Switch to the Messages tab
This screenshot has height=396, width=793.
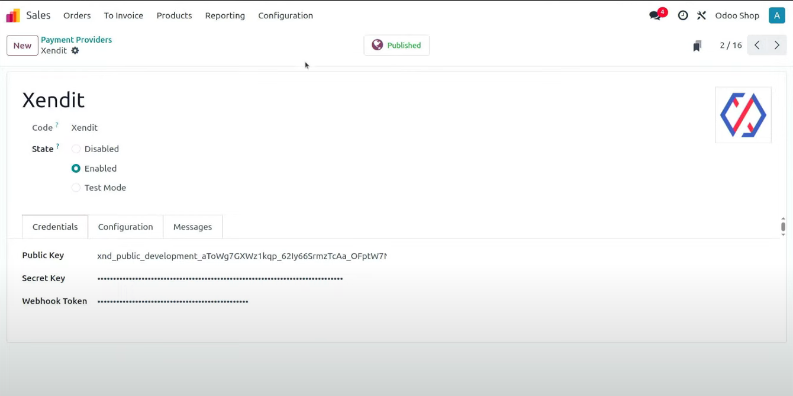(x=192, y=227)
